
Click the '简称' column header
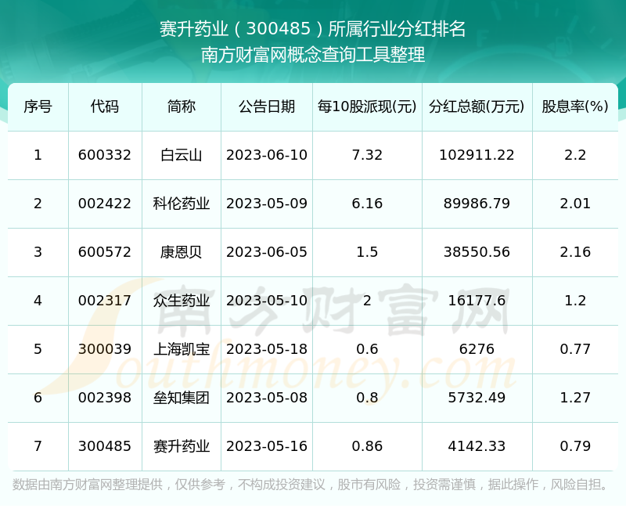pyautogui.click(x=182, y=106)
